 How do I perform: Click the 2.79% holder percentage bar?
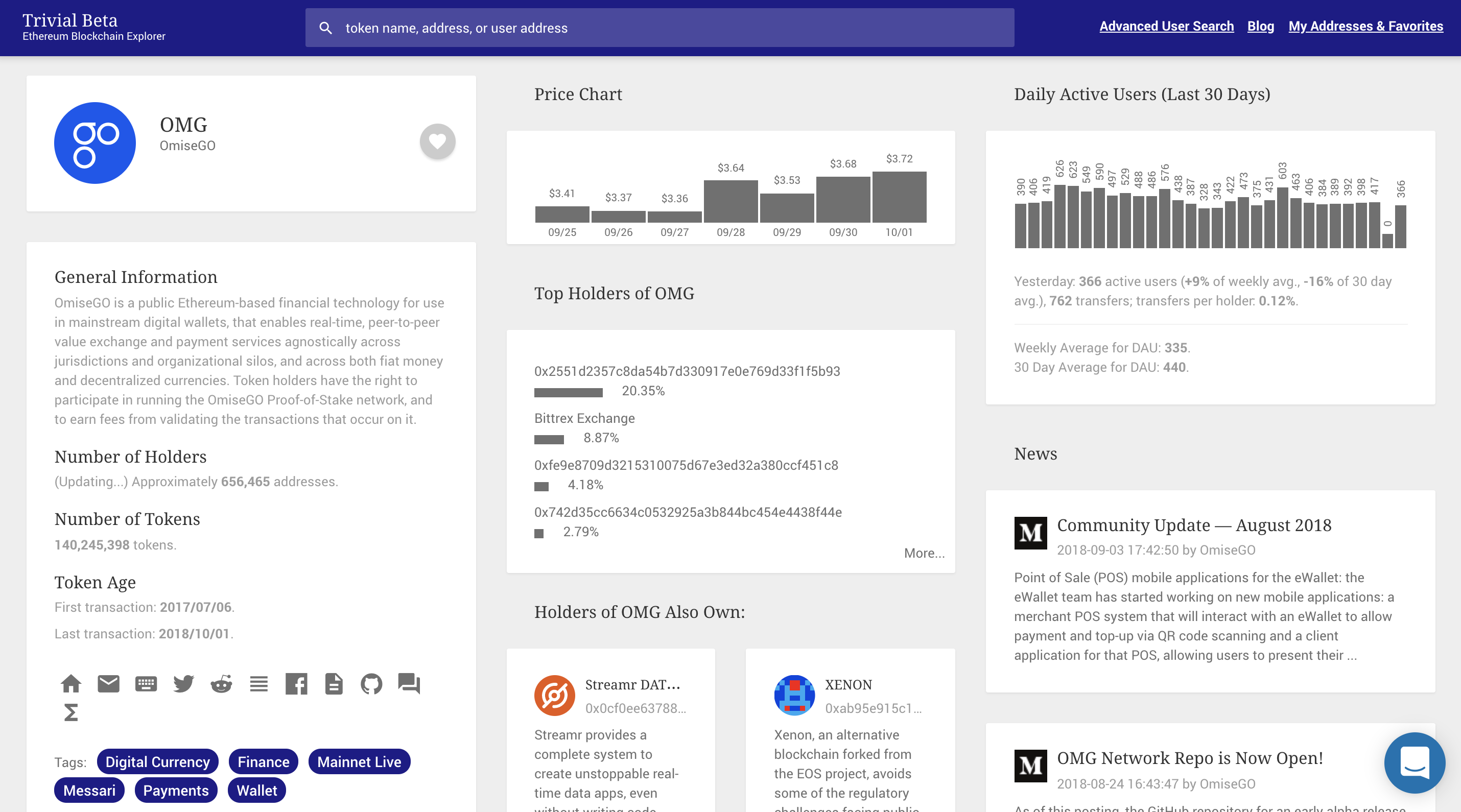539,534
